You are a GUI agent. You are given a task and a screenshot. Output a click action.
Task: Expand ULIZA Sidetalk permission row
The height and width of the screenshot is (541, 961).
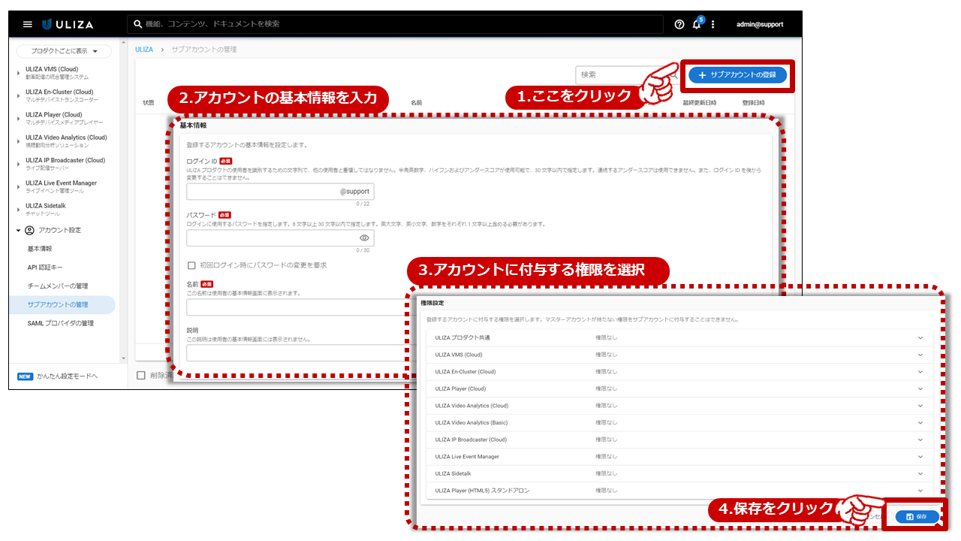[920, 473]
